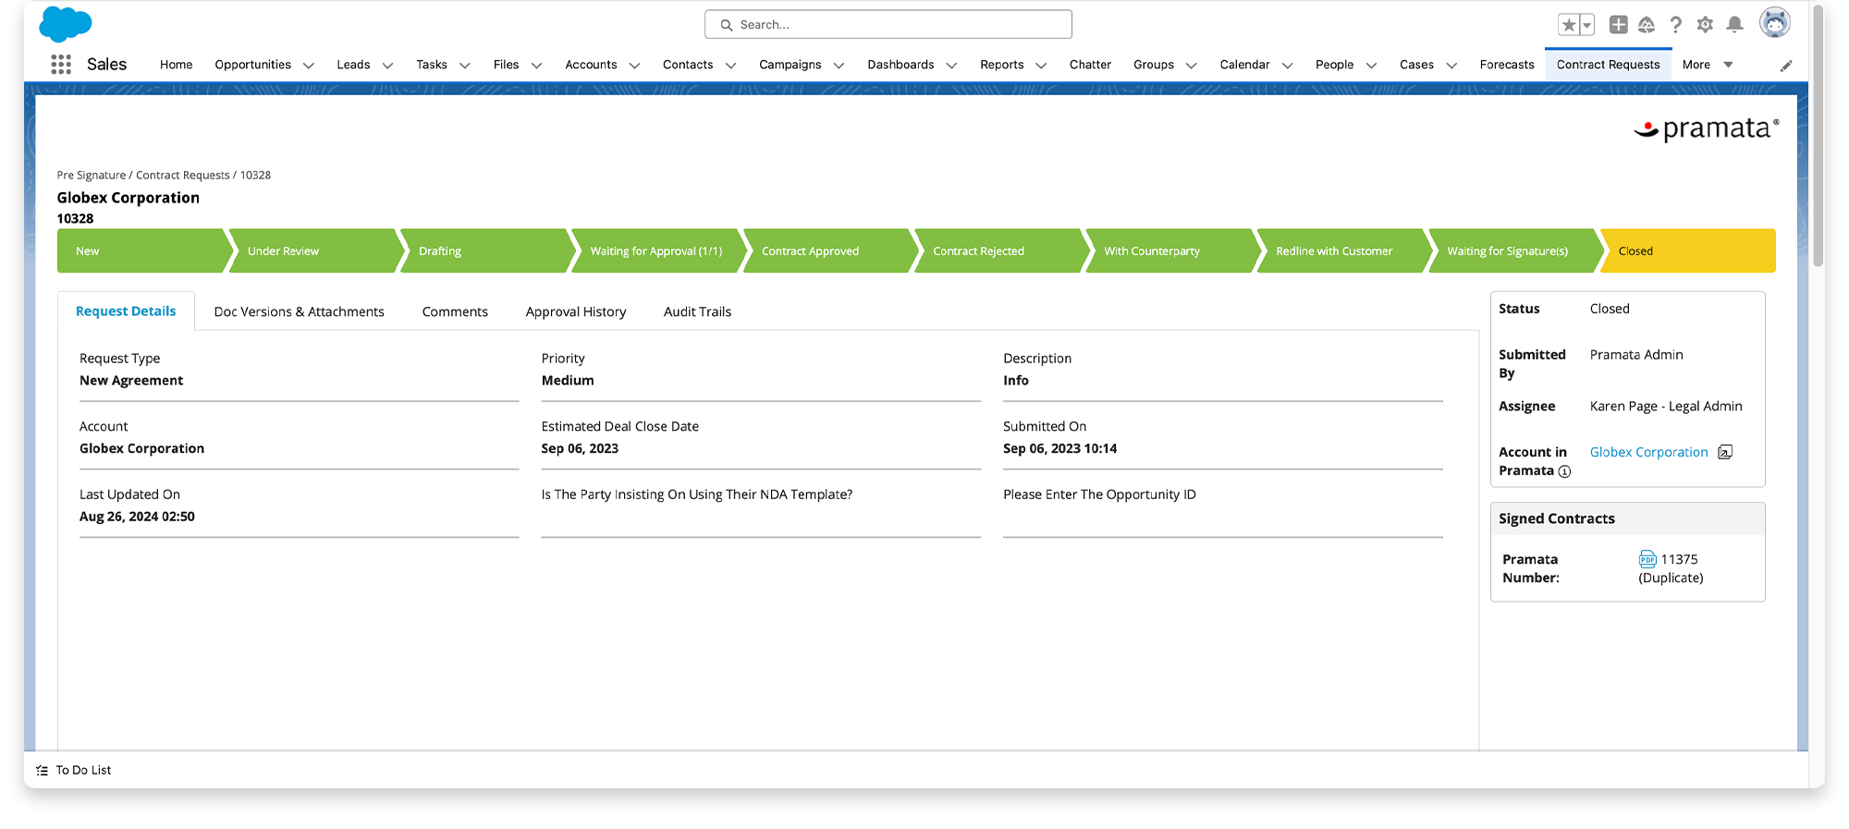The image size is (1849, 829).
Task: Click the Submitted On value Sep 06, 2023 10:14
Action: (x=1059, y=448)
